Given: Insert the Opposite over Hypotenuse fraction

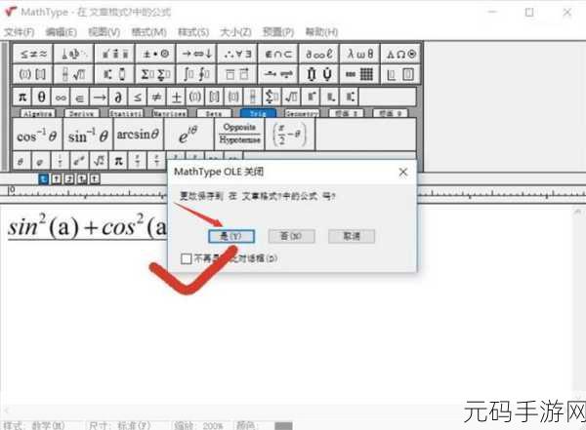Looking at the screenshot, I should (239, 135).
